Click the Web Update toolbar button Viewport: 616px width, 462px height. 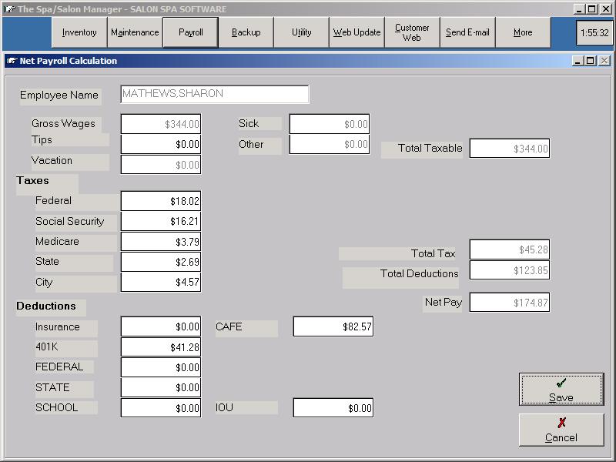point(357,32)
